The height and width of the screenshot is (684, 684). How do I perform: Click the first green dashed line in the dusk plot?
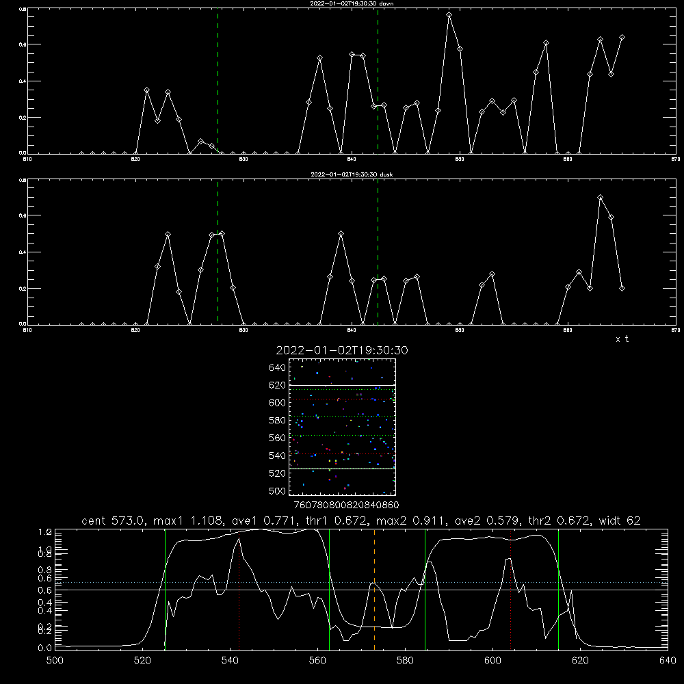pos(218,252)
